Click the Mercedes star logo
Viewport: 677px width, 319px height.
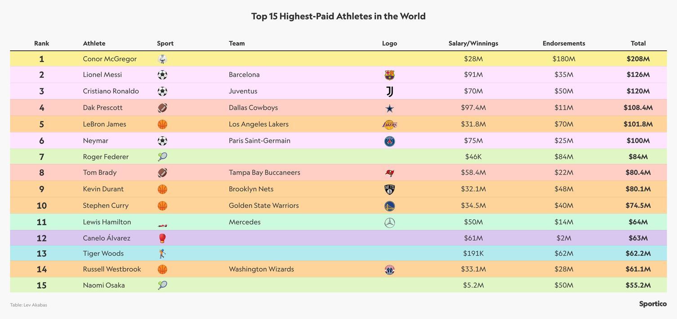tap(389, 223)
